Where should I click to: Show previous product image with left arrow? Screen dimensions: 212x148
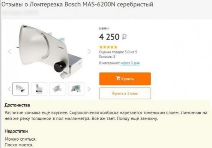[10, 51]
